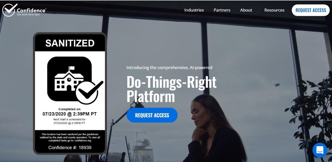Select the Confidence #: 18939 text
Viewport: 332px width, 162px height.
click(70, 147)
